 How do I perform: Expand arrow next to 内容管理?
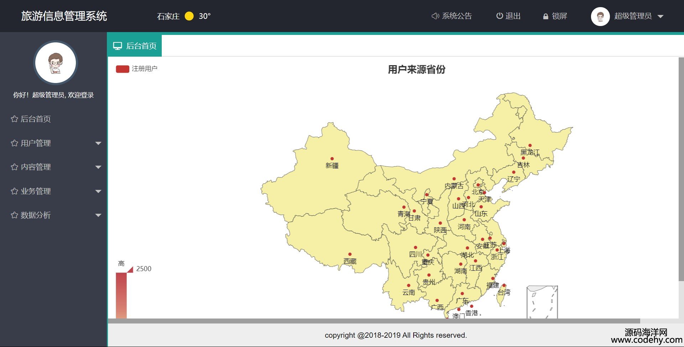coord(98,167)
